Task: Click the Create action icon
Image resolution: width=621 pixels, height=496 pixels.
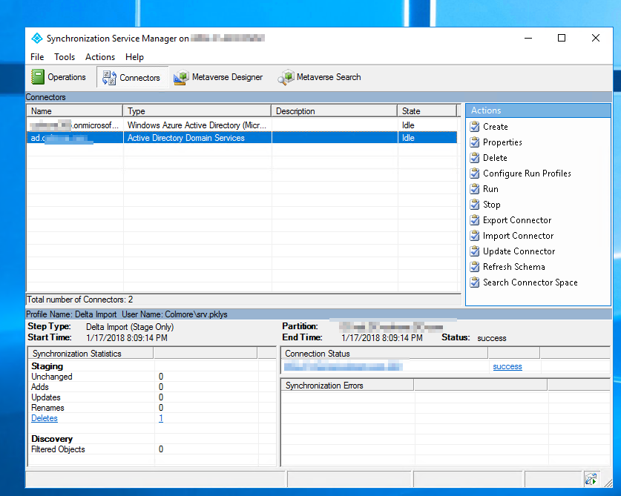Action: 475,127
